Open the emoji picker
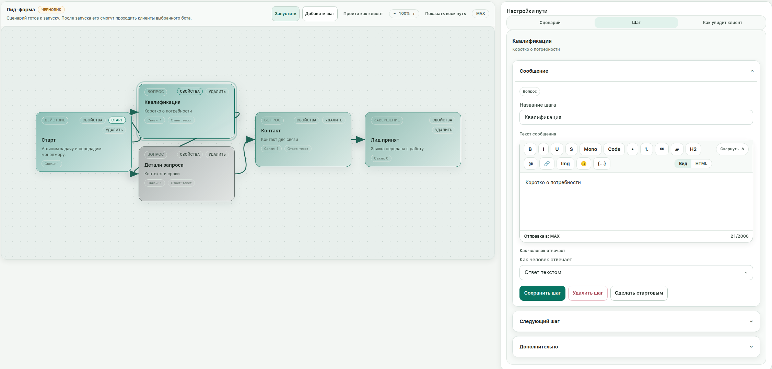This screenshot has width=772, height=369. tap(584, 164)
